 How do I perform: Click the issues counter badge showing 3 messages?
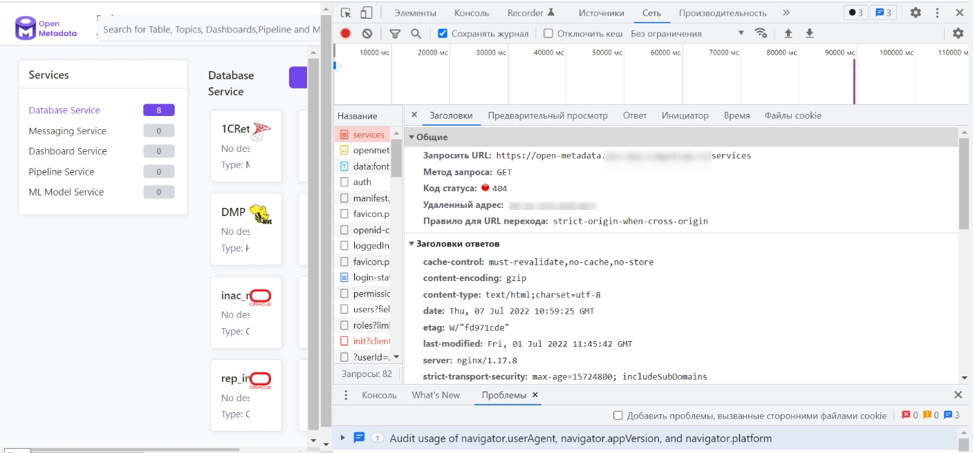[x=884, y=12]
